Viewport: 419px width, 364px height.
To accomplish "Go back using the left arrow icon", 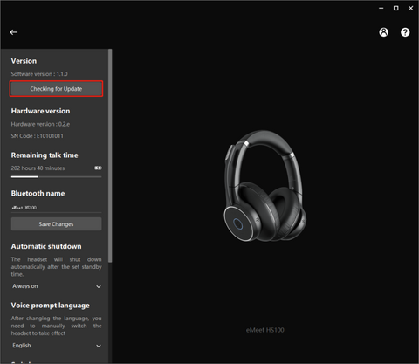I will pyautogui.click(x=14, y=32).
